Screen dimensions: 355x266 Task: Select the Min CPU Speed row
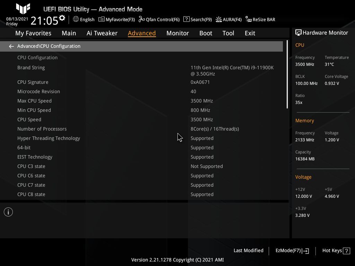[x=141, y=110]
